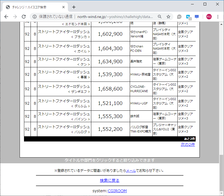Click the title in the ブランカ row
The height and width of the screenshot is (196, 224).
point(64,32)
